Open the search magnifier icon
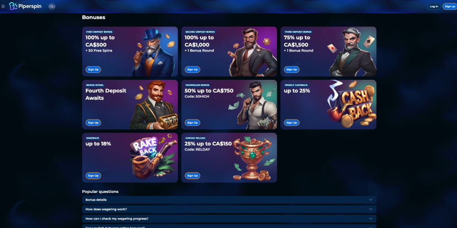The height and width of the screenshot is (228, 457). point(52,6)
